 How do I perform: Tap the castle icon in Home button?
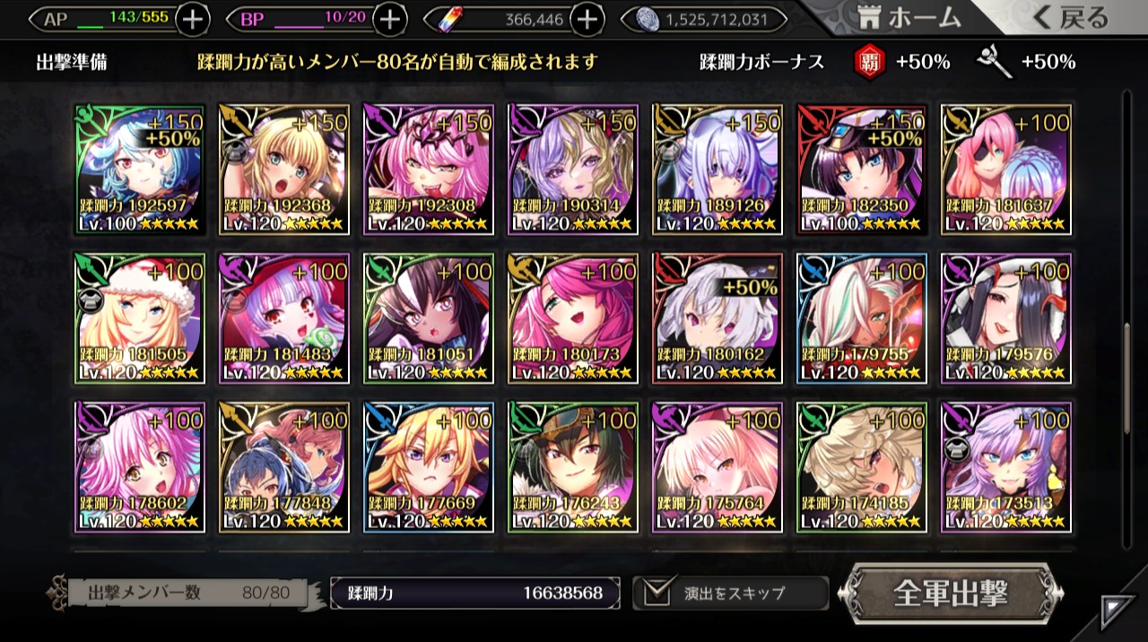pyautogui.click(x=867, y=17)
